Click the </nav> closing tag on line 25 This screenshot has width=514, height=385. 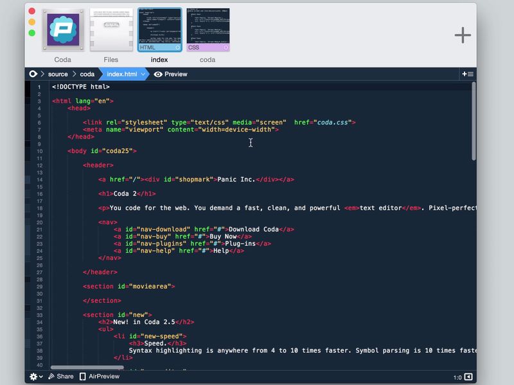coord(109,258)
